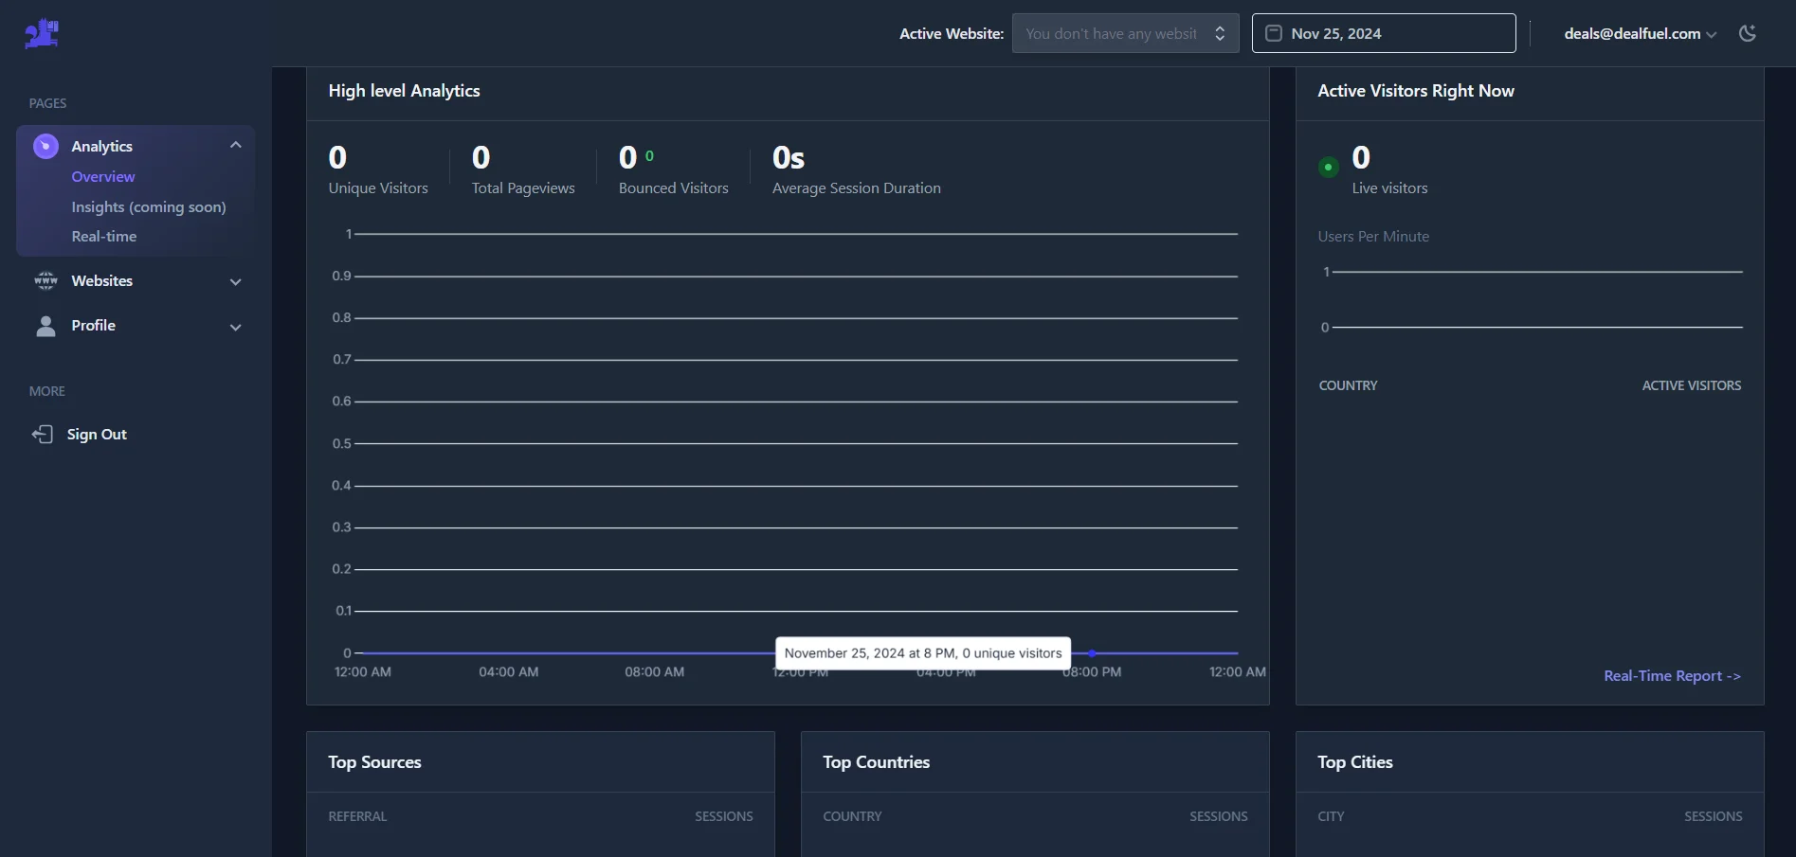Click the Sign Out icon in sidebar
Screen dimensions: 1796x857
pyautogui.click(x=45, y=434)
